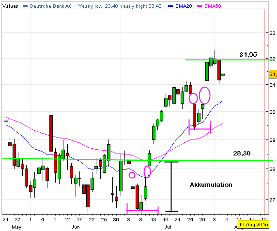Click the blue EMA20 legend color marker
Screen dimensions: 277x231
point(170,6)
